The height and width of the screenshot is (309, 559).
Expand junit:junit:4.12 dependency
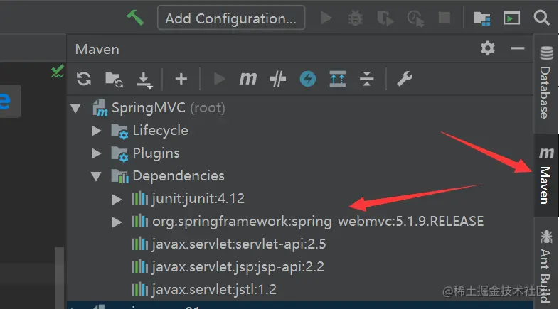117,199
